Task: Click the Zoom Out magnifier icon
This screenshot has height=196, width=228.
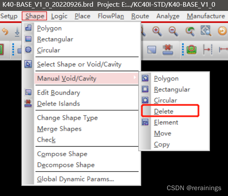Action: coord(174,31)
